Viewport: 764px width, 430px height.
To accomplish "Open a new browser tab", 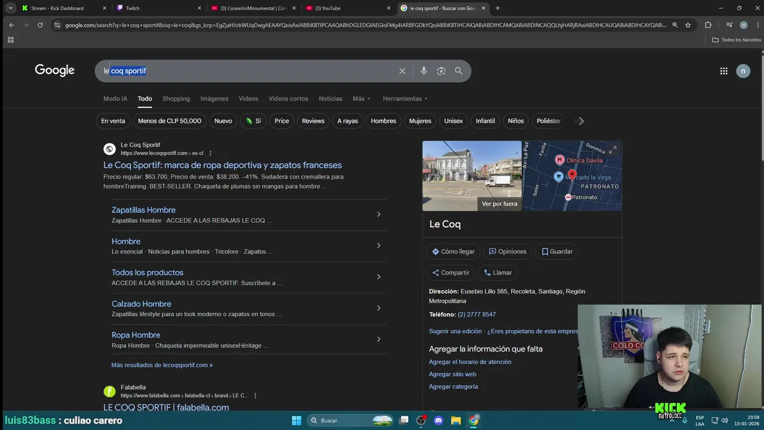I will [498, 8].
